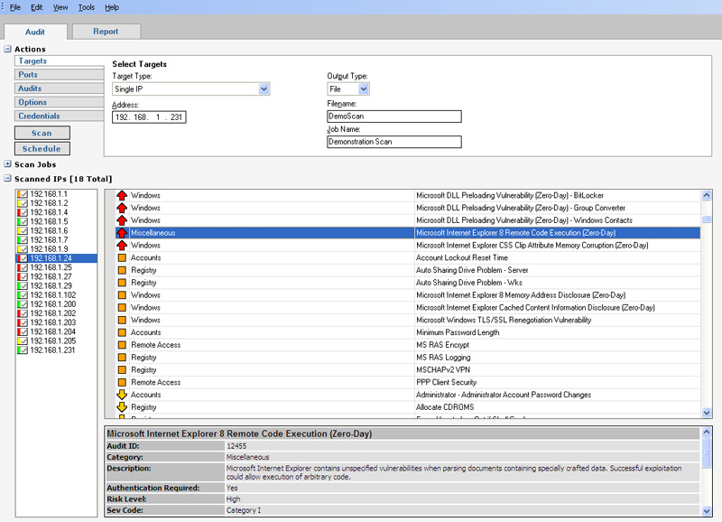Click orange icon for Auto Sharing Drive Problem - Server
The image size is (722, 522).
point(122,270)
